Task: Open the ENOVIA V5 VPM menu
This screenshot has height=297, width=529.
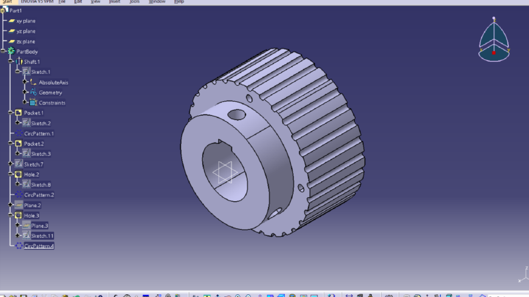Action: tap(37, 2)
